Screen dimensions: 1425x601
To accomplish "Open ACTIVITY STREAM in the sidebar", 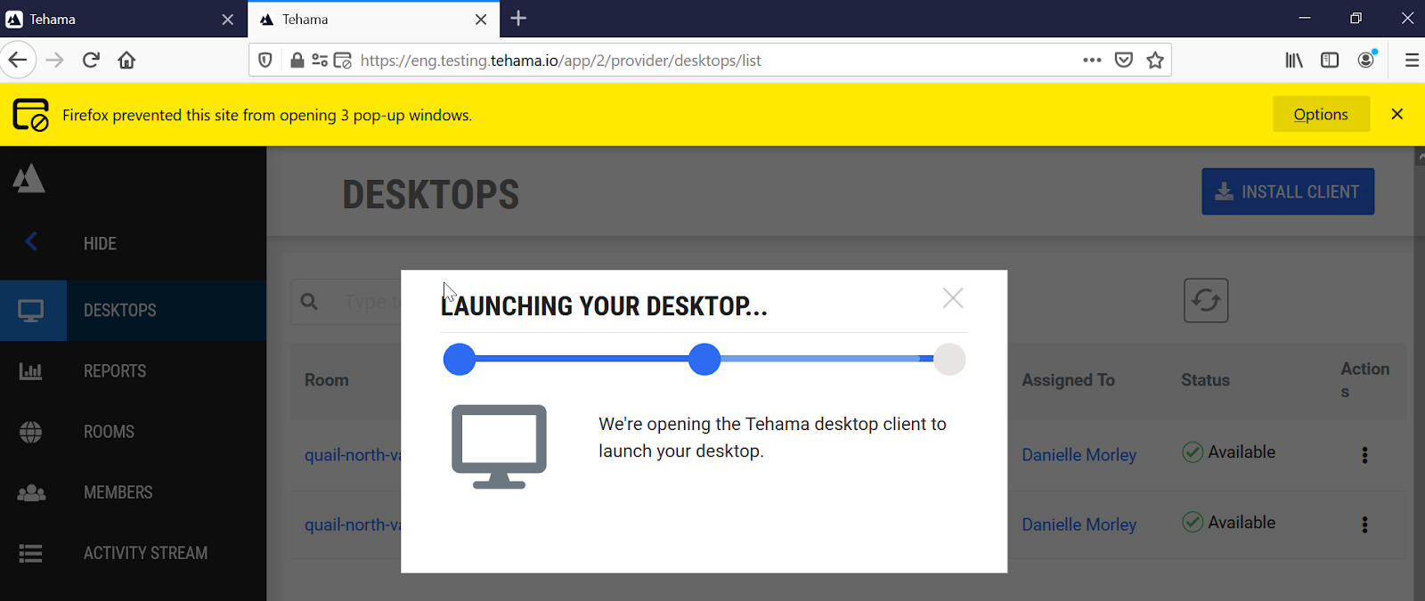I will pyautogui.click(x=134, y=553).
